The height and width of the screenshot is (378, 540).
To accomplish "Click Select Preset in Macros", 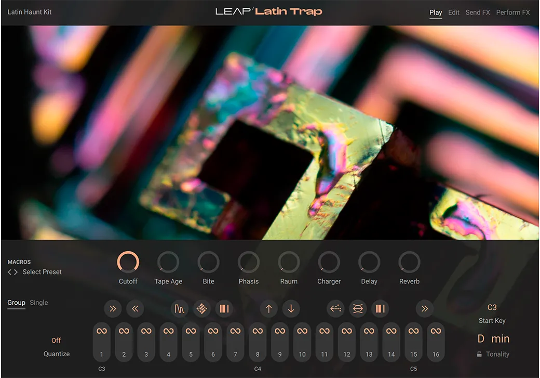I will [42, 272].
